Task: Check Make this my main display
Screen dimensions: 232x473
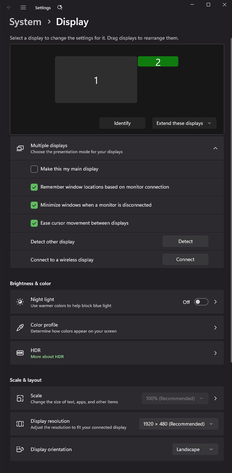Action: (34, 169)
